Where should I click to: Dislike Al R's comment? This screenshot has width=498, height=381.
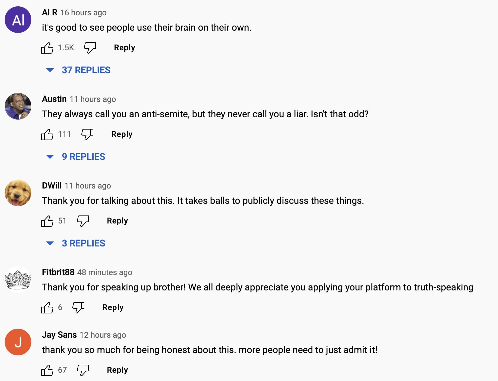tap(90, 48)
